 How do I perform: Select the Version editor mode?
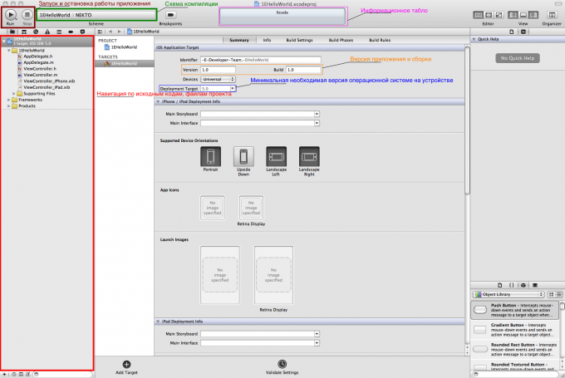pyautogui.click(x=499, y=15)
